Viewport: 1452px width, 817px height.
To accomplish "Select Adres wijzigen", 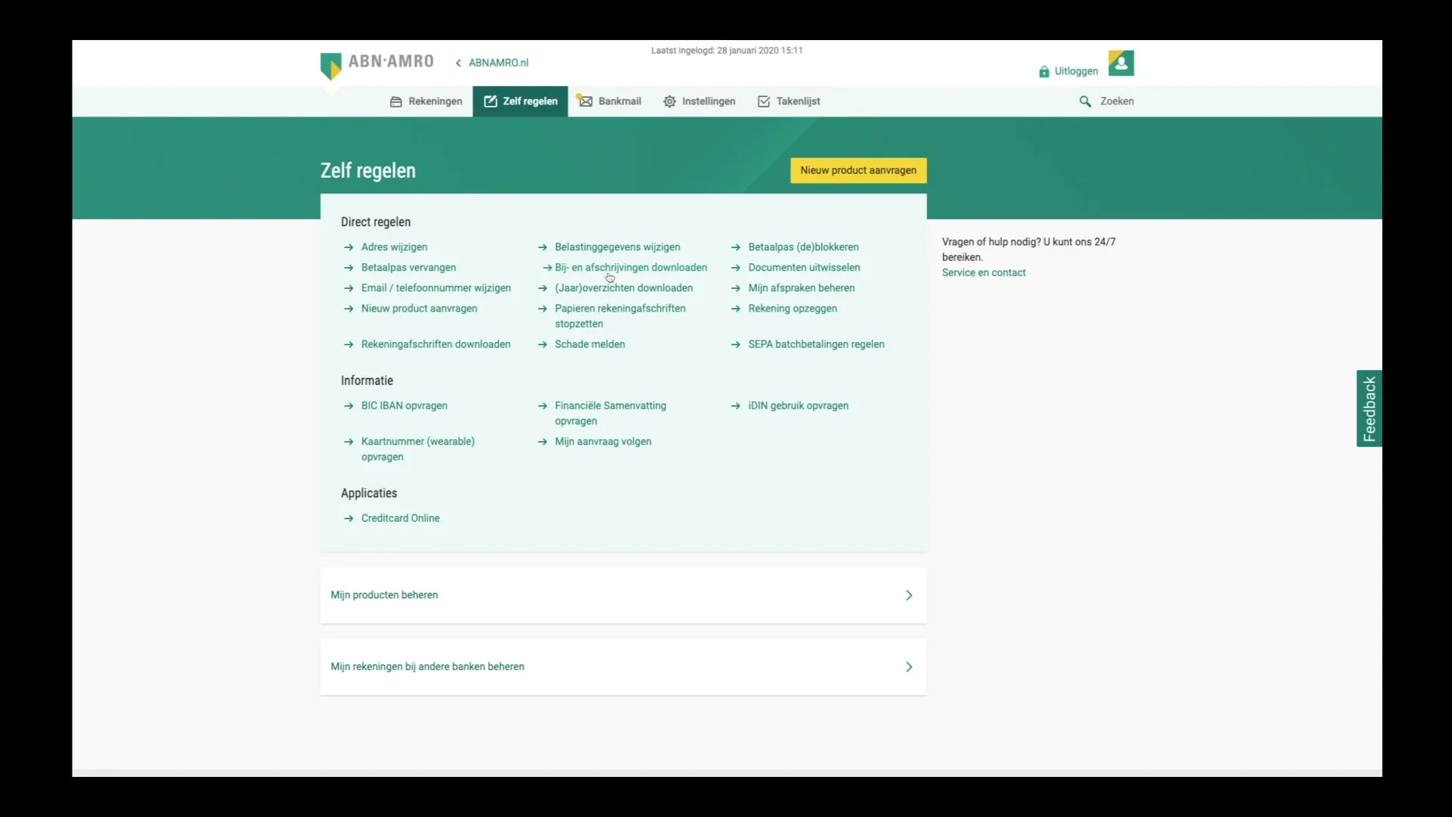I will coord(394,247).
